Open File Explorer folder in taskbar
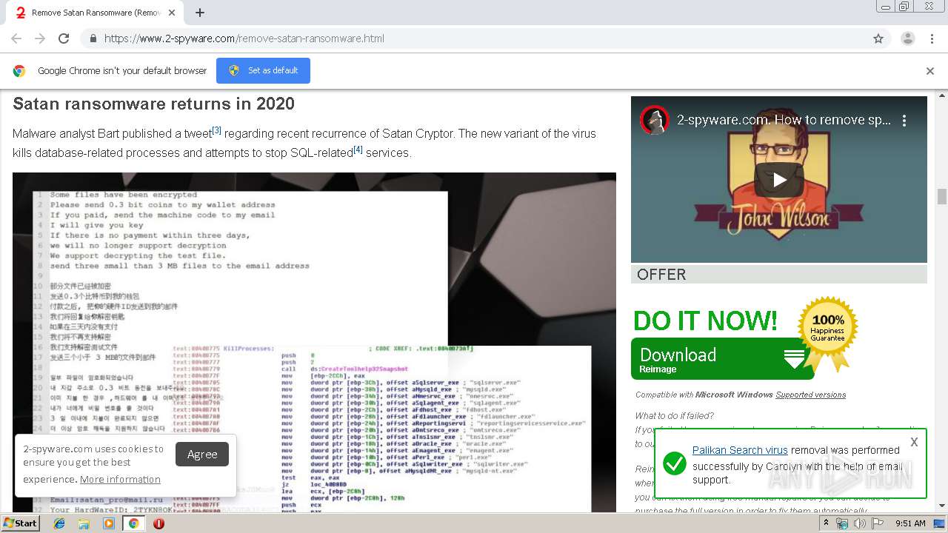Viewport: 948px width, 533px height. (x=84, y=523)
